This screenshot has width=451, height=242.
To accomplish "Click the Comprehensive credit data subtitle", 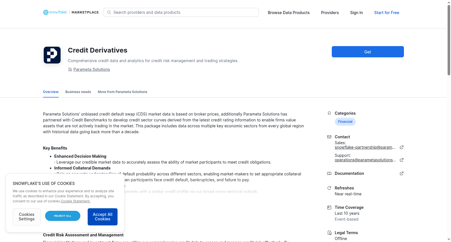I will (x=153, y=61).
